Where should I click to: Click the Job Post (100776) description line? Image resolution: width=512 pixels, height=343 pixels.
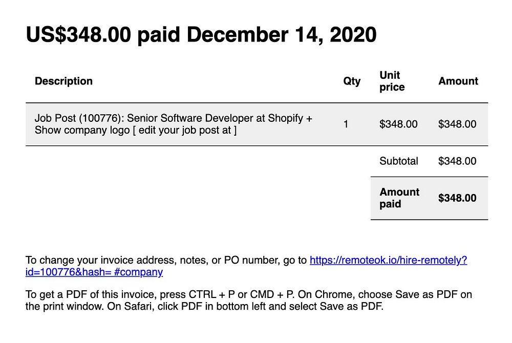[x=173, y=118]
